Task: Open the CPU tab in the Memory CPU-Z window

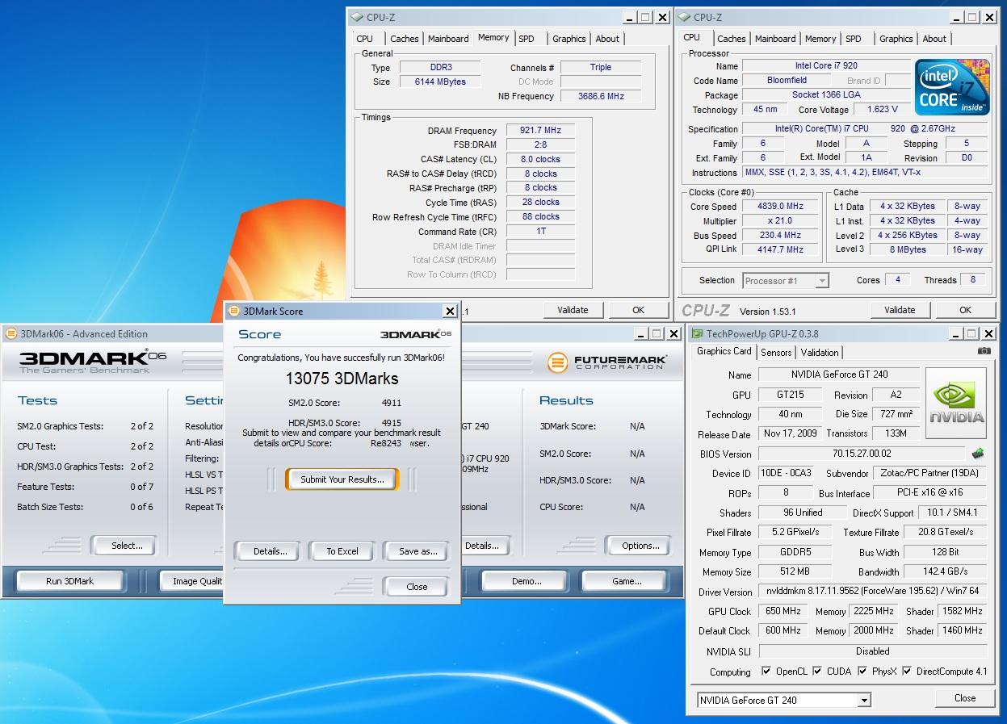Action: [x=365, y=39]
